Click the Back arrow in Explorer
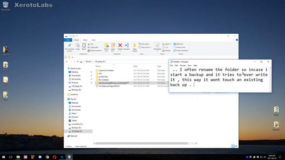 click(x=66, y=62)
